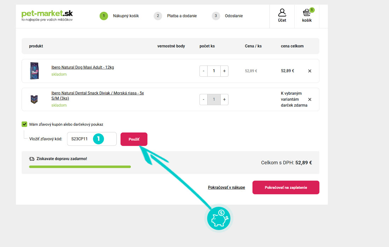Remove Ibero Natural Dental Snack gift item
The image size is (389, 247).
pyautogui.click(x=310, y=100)
